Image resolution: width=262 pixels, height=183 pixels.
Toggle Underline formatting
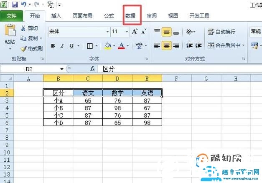click(x=72, y=46)
